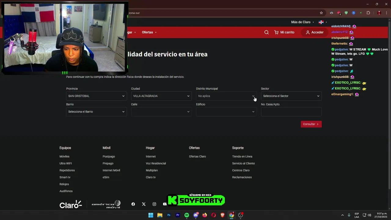The width and height of the screenshot is (391, 220).
Task: Open the Tienda en Línea support link
Action: tap(242, 156)
